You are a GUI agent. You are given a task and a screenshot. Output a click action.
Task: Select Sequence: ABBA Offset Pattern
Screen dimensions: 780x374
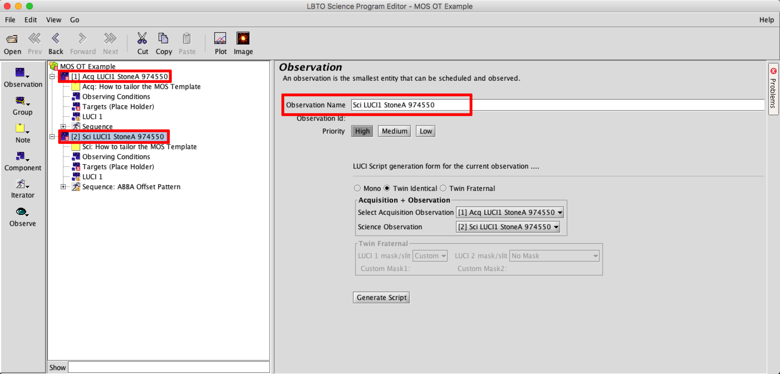point(131,187)
